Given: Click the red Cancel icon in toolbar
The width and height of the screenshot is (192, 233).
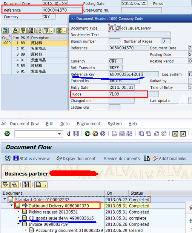Looking at the screenshot, I should [x=103, y=134].
